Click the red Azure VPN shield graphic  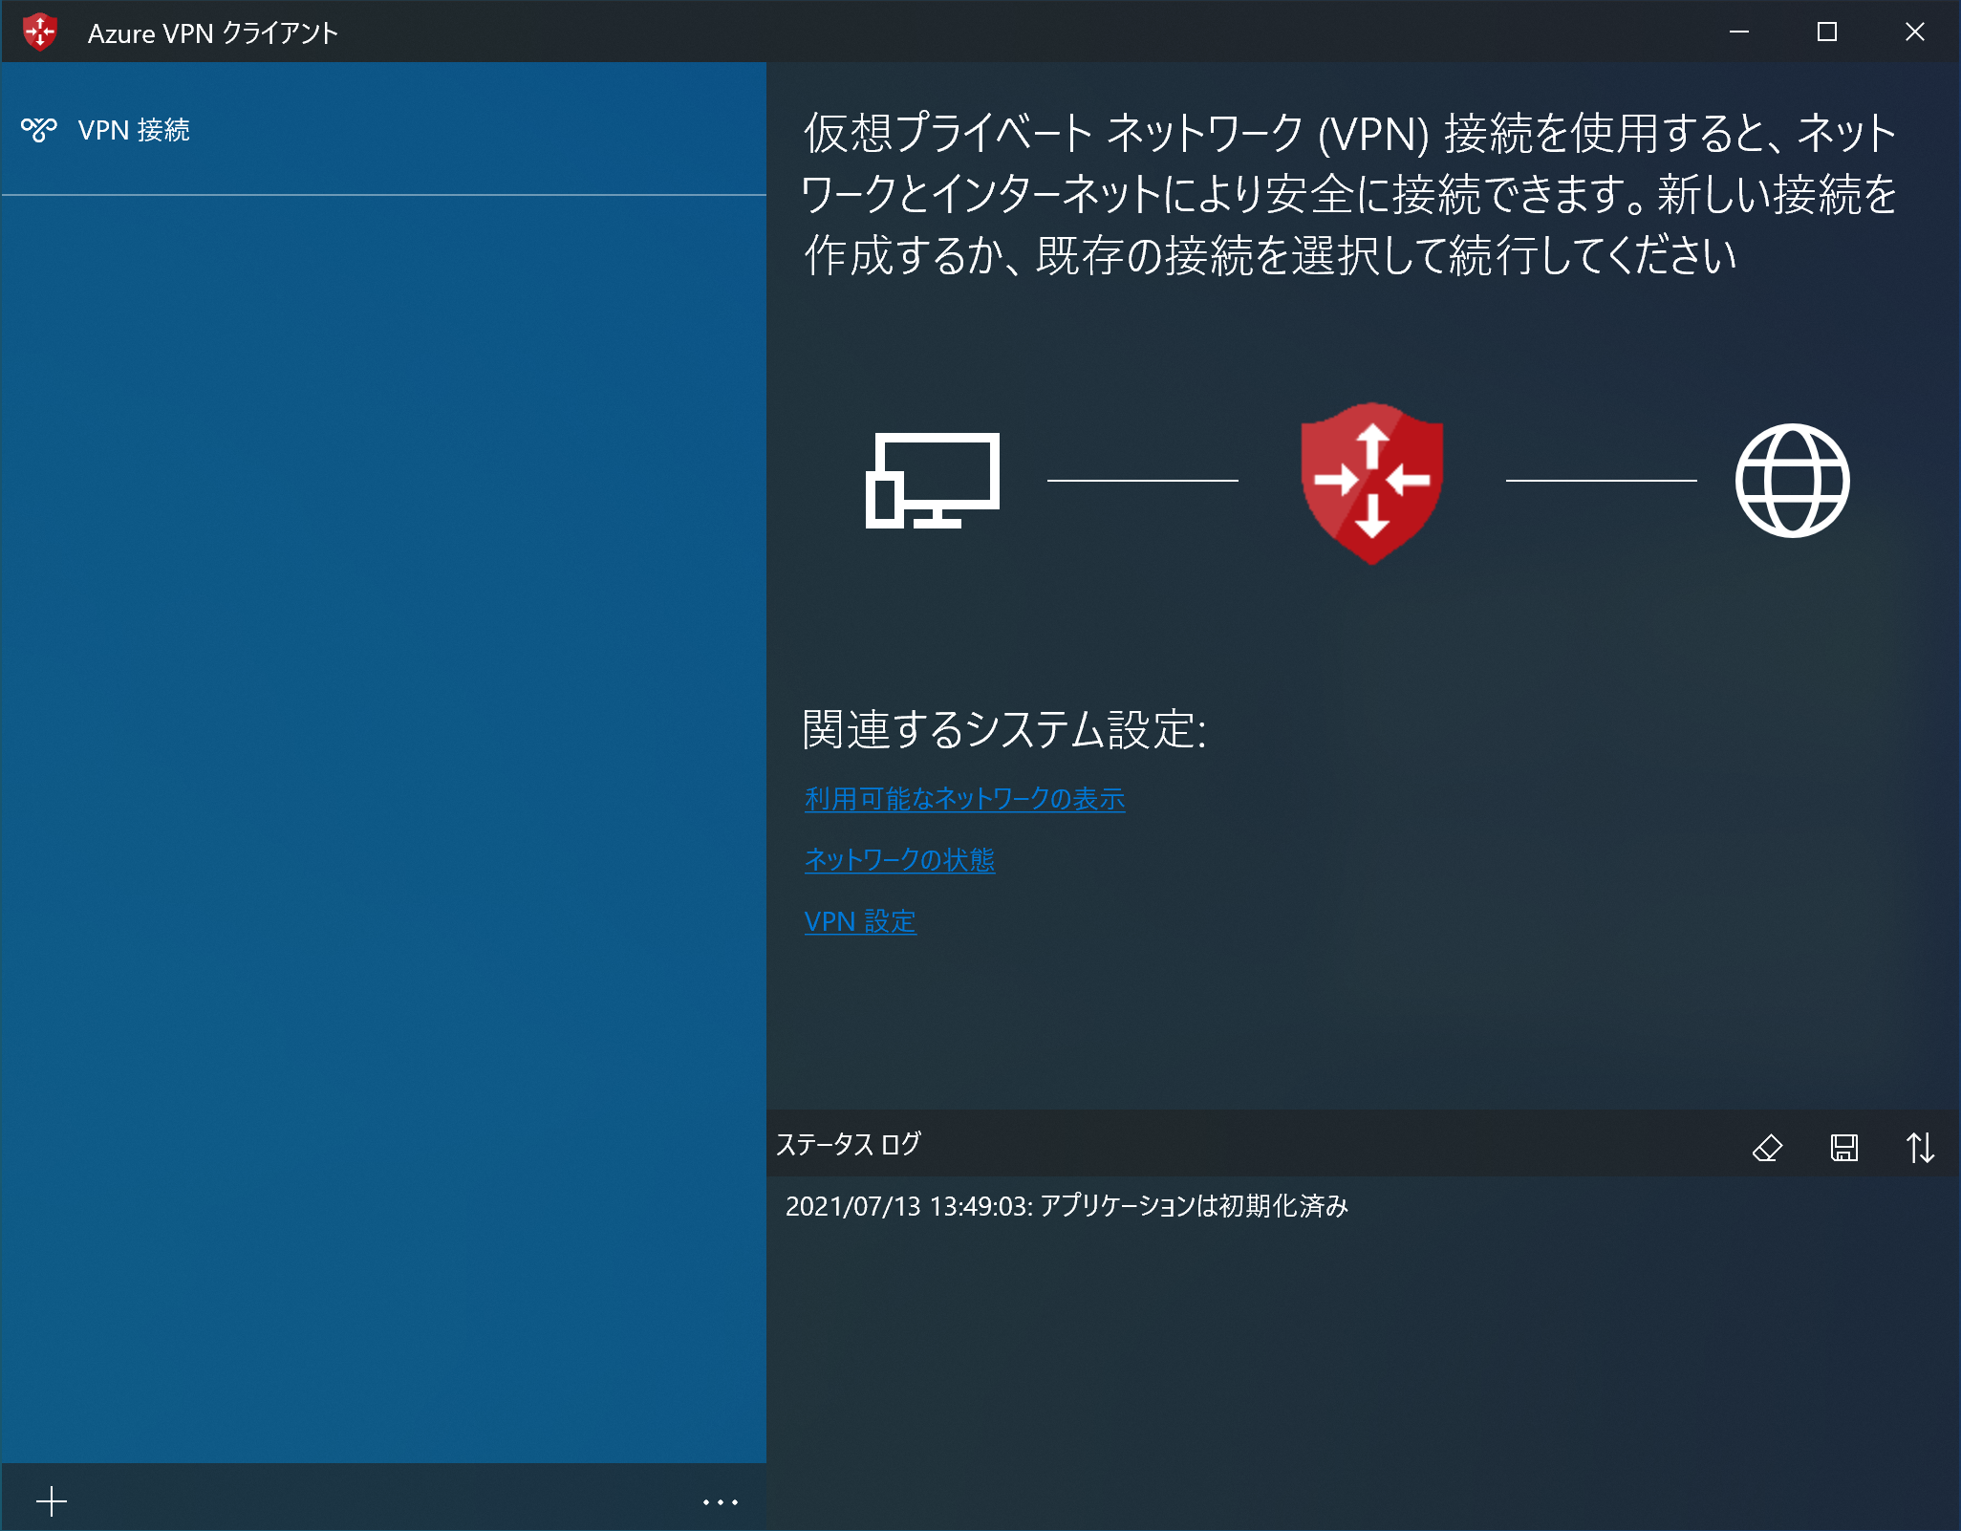[x=1371, y=482]
